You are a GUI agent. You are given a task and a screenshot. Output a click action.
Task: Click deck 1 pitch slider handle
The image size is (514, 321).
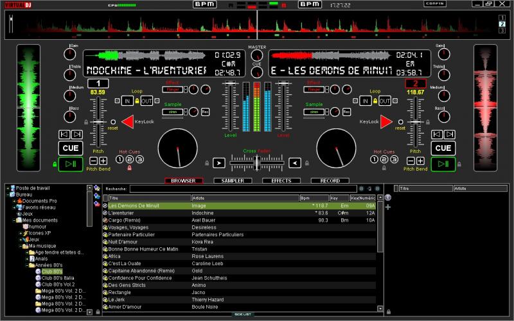98,122
